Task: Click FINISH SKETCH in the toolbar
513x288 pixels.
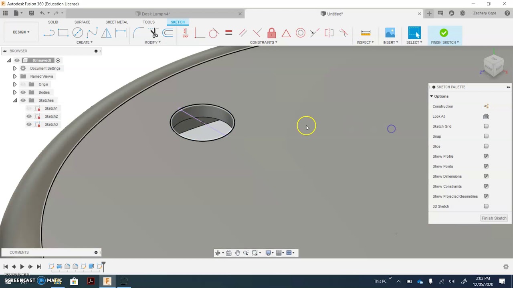Action: click(x=444, y=35)
